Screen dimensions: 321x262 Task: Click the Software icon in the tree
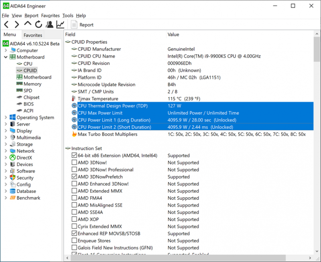pos(13,171)
